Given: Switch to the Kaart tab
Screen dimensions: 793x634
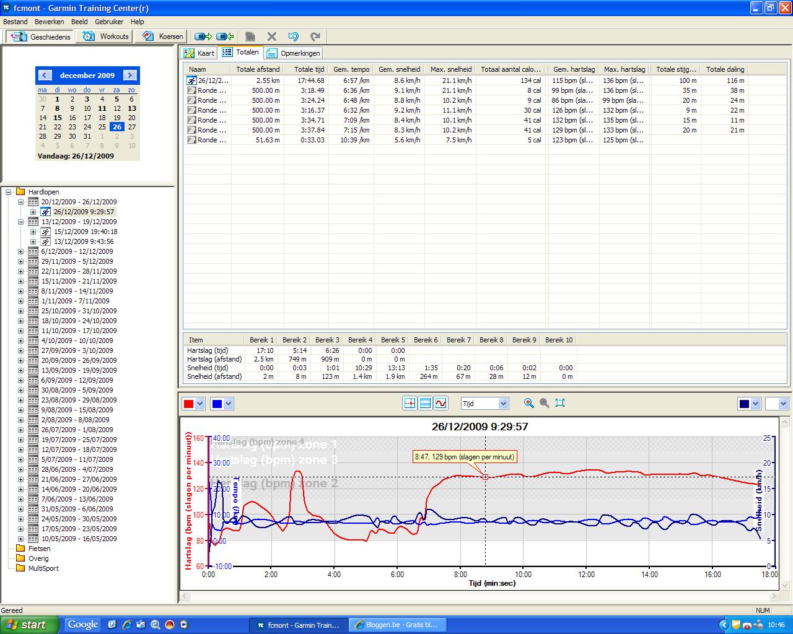Looking at the screenshot, I should point(199,53).
